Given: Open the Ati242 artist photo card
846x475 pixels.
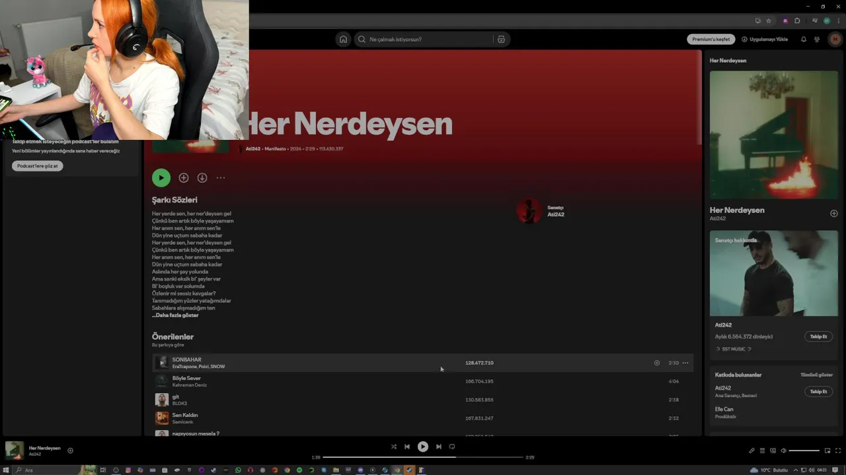Looking at the screenshot, I should point(774,273).
